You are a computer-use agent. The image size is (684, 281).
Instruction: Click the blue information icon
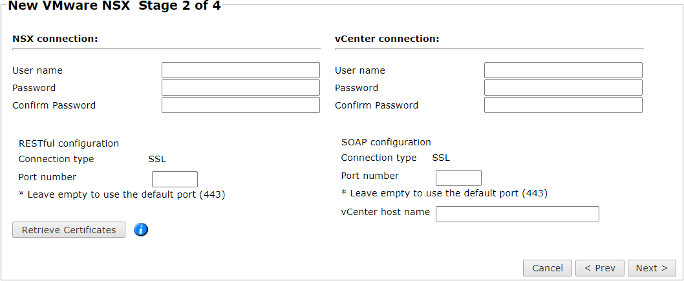[x=141, y=229]
